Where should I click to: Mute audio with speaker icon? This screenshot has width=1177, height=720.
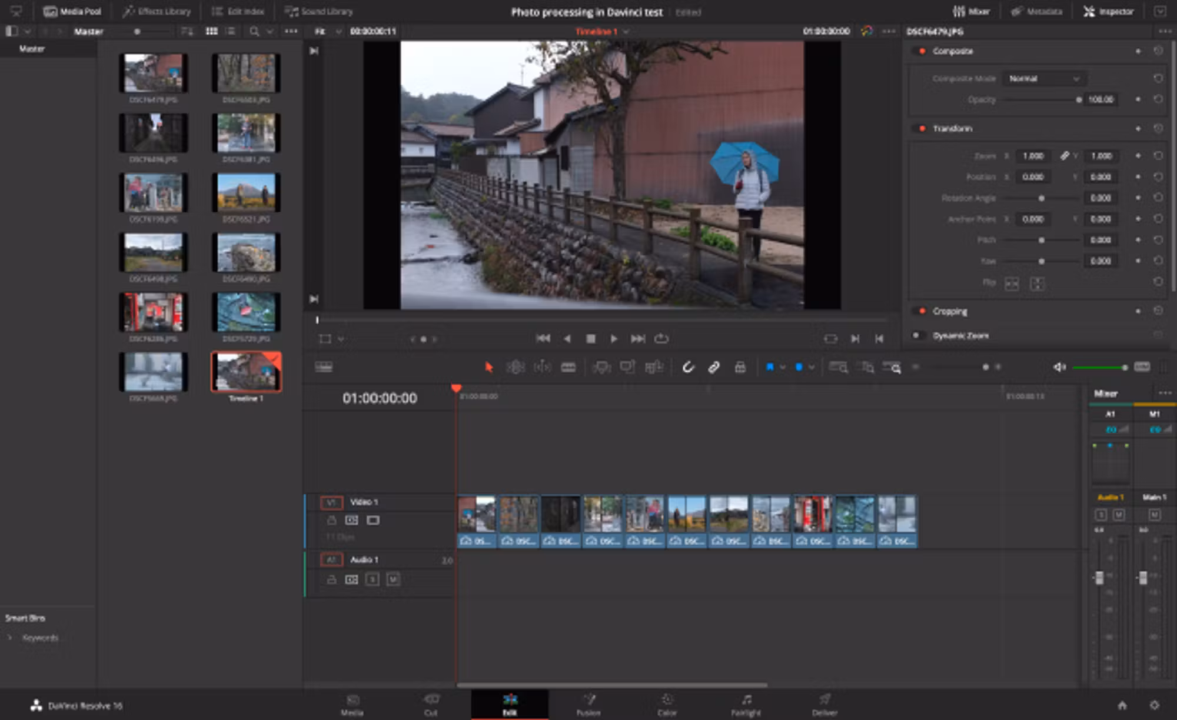(1059, 367)
